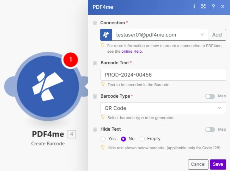Expand the Barcode Type field arrow
This screenshot has height=171, width=230.
pos(95,96)
